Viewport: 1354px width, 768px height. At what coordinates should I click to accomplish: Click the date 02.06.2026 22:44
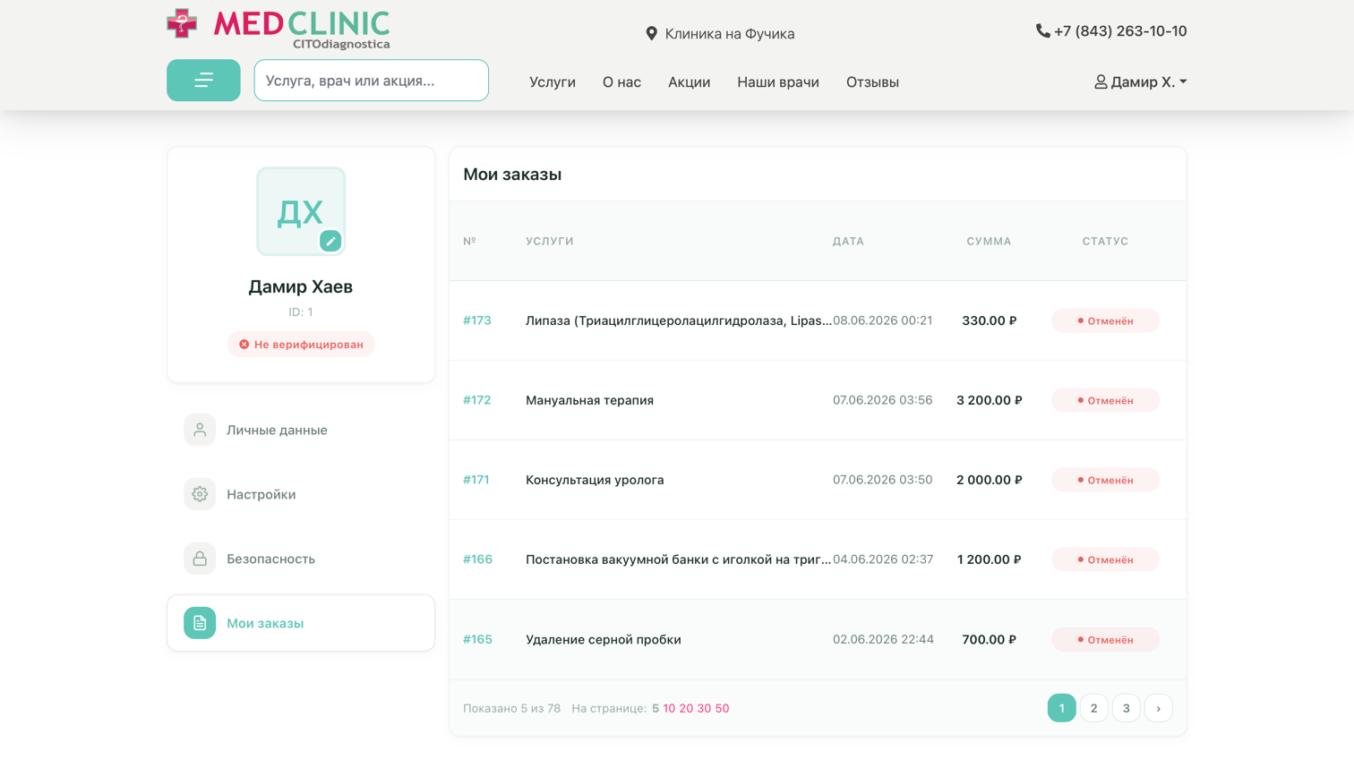point(884,639)
